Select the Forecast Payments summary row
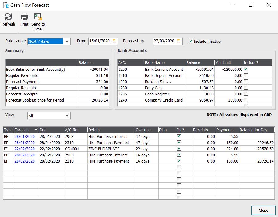 tap(57, 82)
